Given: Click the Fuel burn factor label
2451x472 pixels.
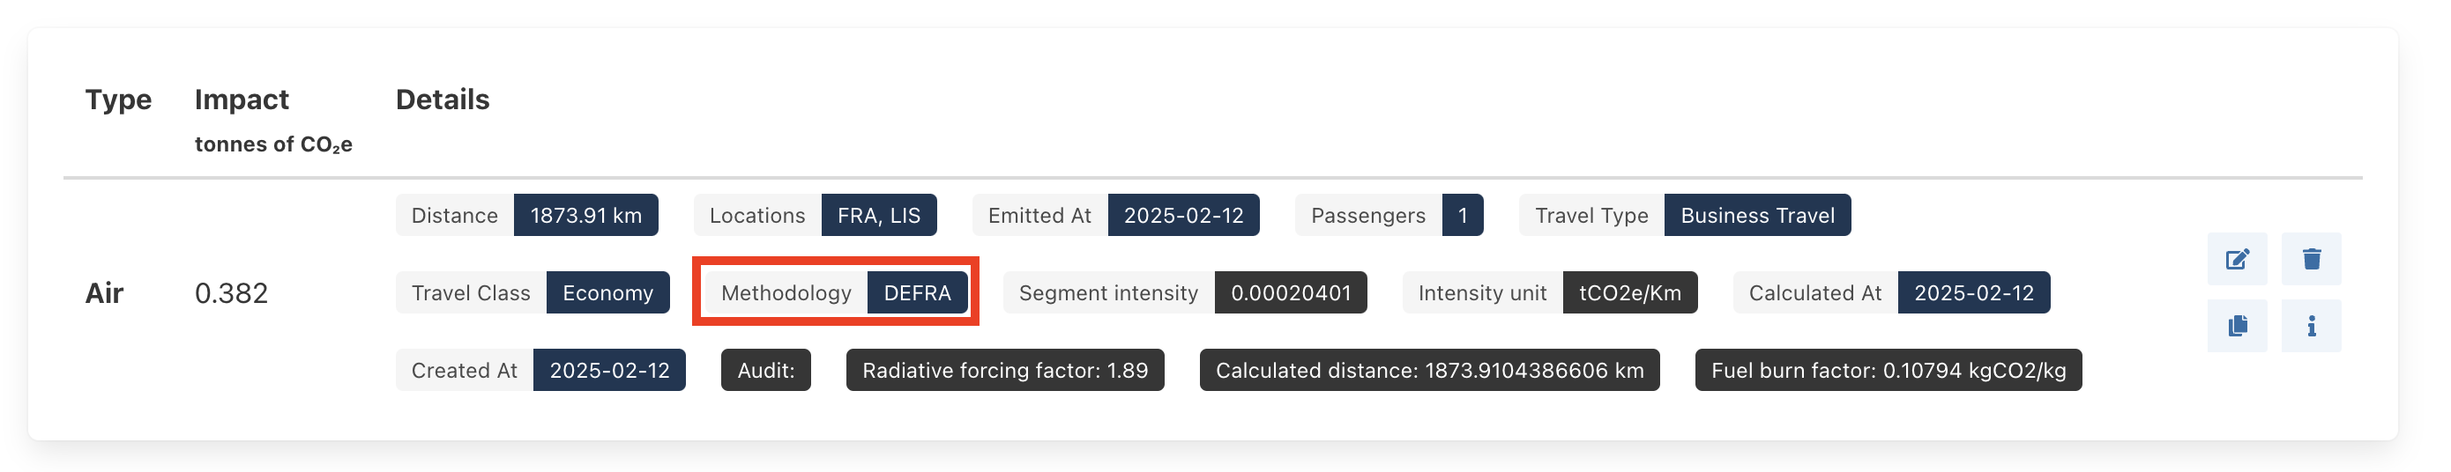Looking at the screenshot, I should [x=1888, y=371].
